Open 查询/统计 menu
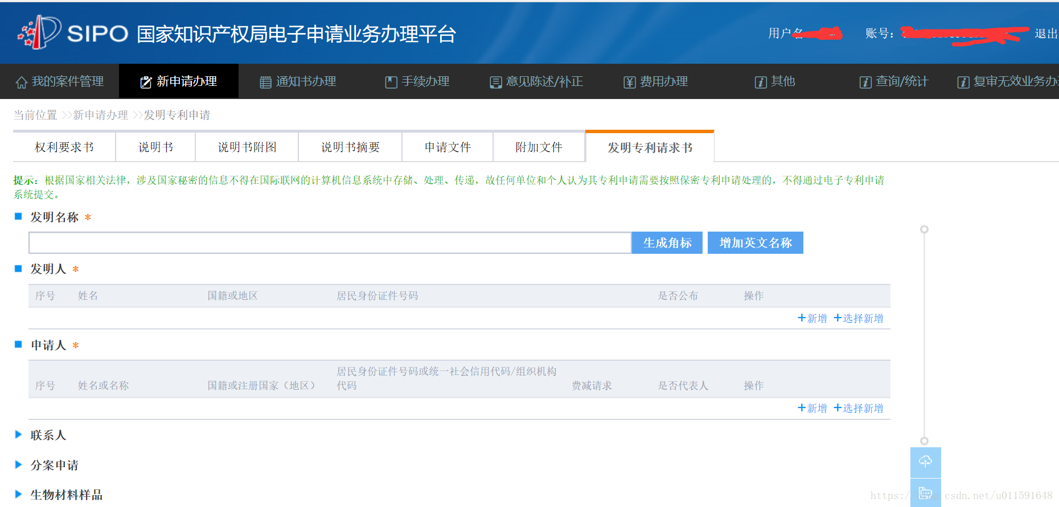The height and width of the screenshot is (507, 1059). pyautogui.click(x=894, y=81)
